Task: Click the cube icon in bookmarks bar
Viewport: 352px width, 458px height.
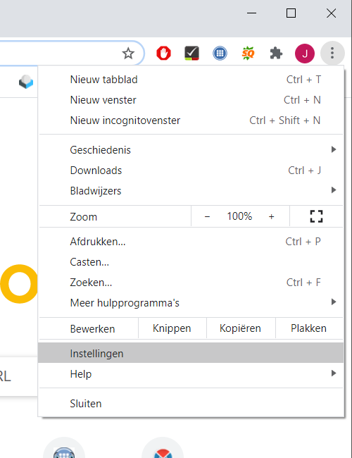Action: [x=26, y=82]
